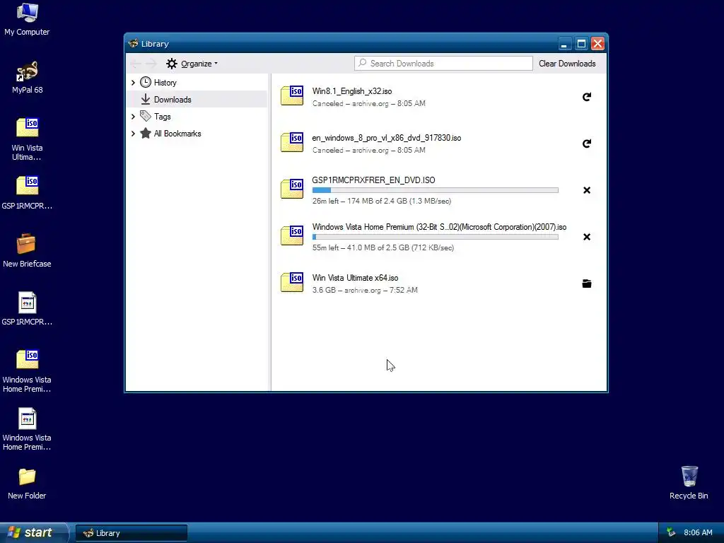
Task: Select the Win Vista Ultima... ISO desktop icon
Action: click(27, 139)
